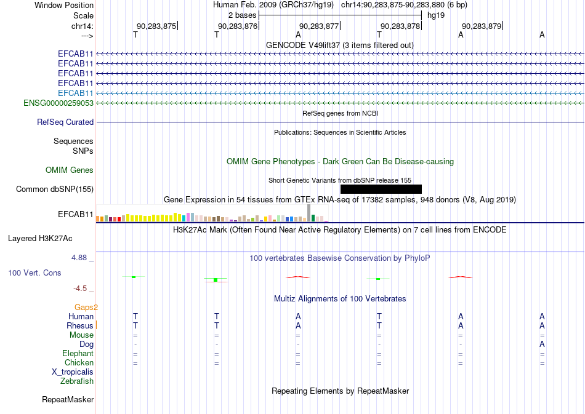Select the Dog species row label
585x414 pixels.
pos(87,344)
